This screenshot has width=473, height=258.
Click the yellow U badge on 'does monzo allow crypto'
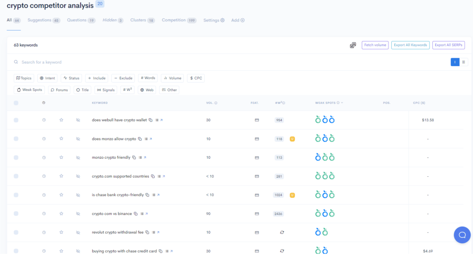point(292,139)
